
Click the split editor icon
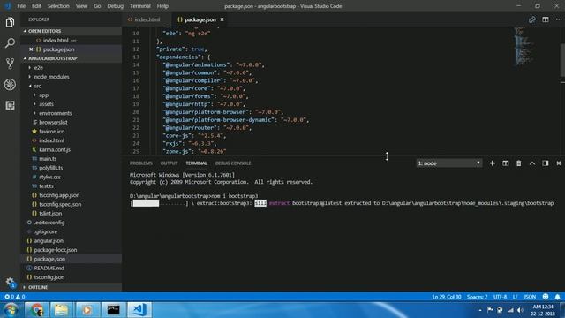(x=546, y=19)
